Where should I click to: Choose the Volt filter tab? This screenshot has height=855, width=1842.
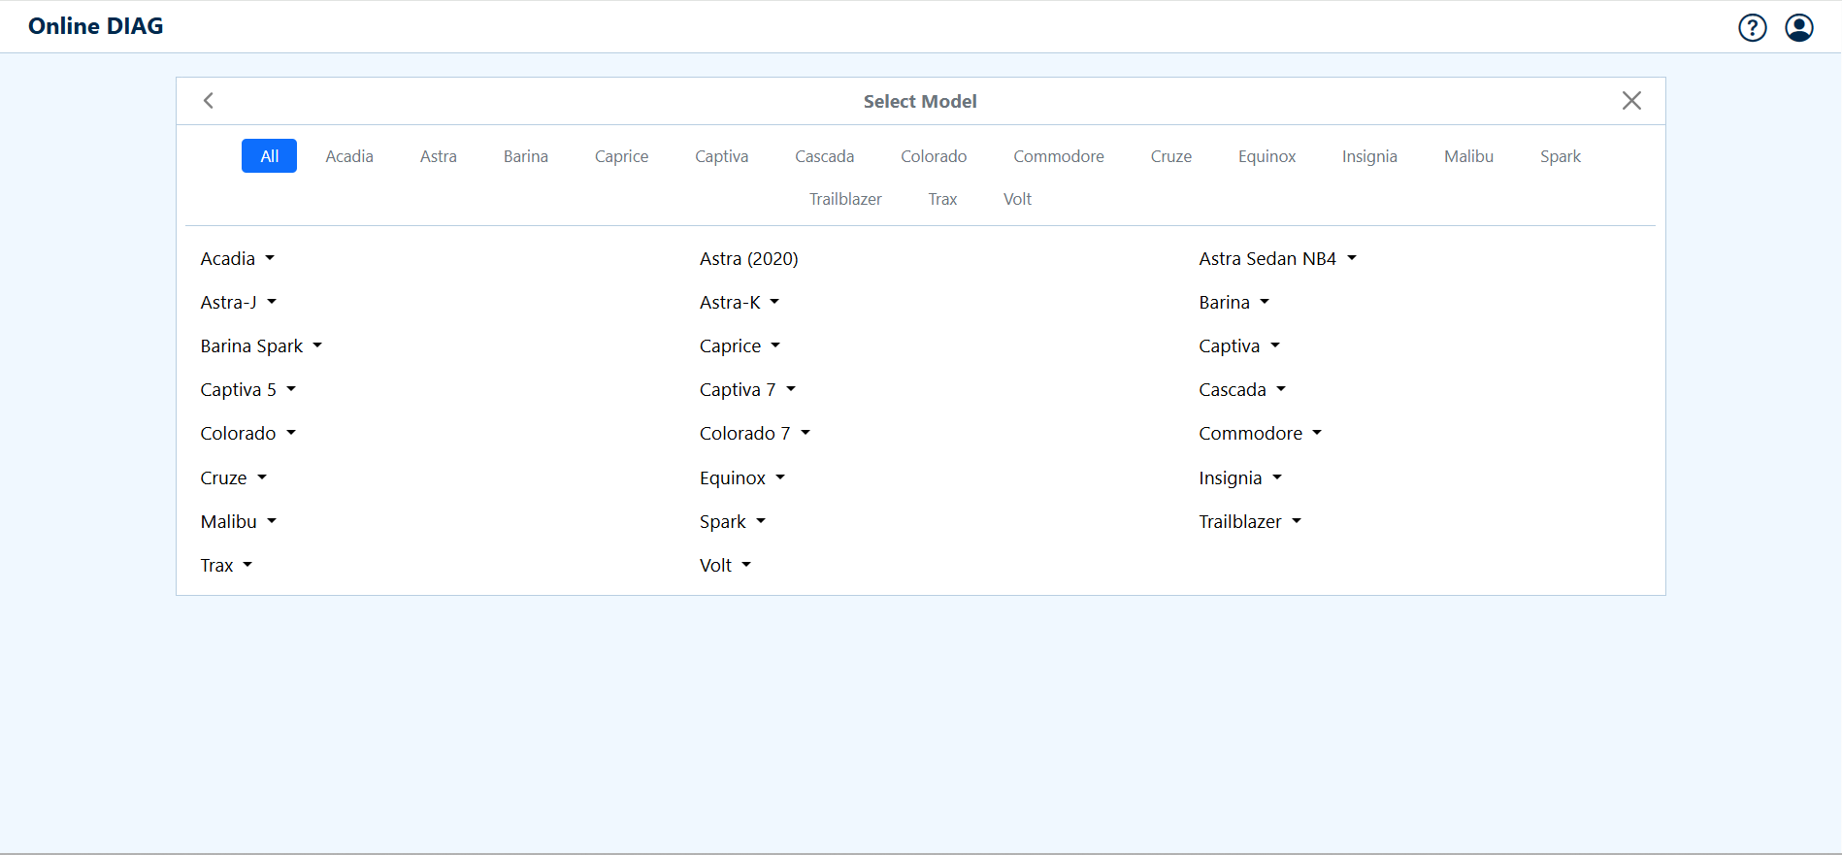click(1017, 199)
